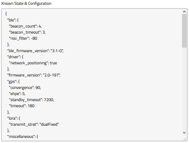This screenshot has height=143, width=189.
Task: Click the textarea resize grip corner
Action: (x=185, y=139)
